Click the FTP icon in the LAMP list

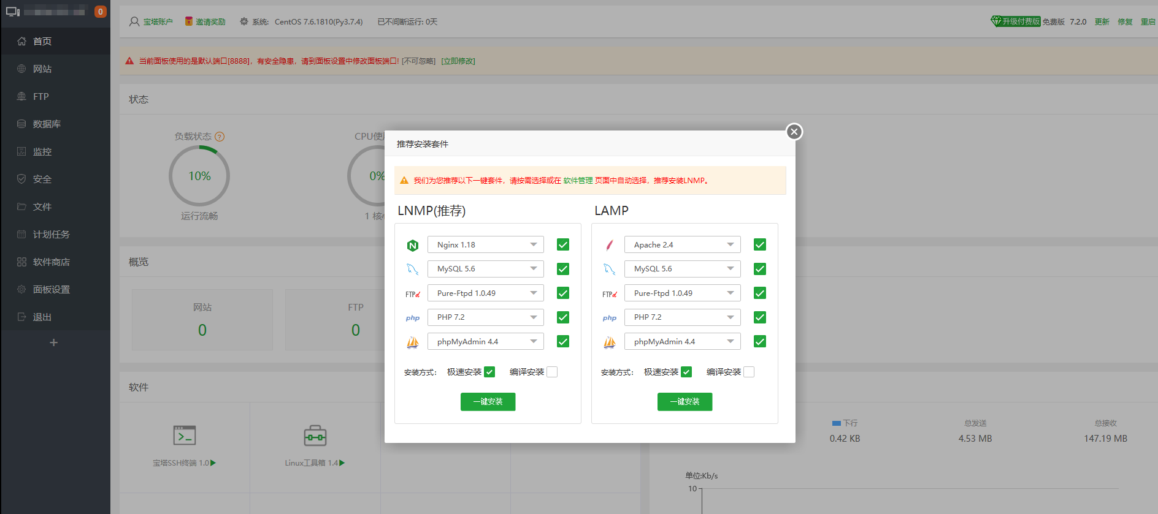coord(610,294)
